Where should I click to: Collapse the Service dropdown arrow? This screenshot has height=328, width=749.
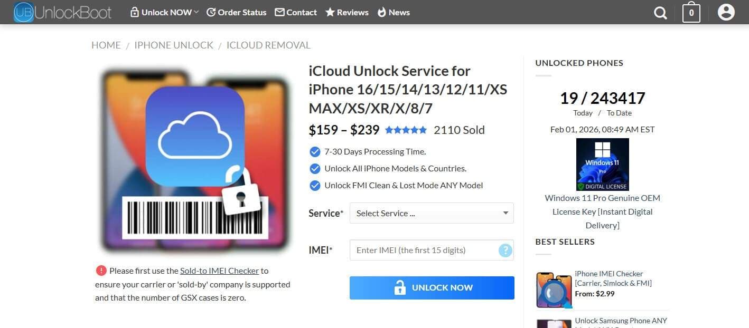point(505,213)
